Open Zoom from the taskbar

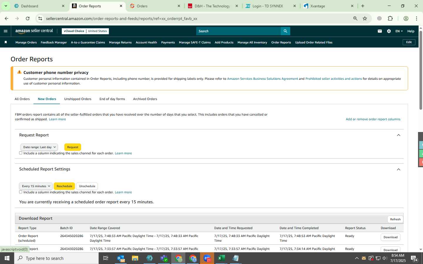pyautogui.click(x=207, y=258)
